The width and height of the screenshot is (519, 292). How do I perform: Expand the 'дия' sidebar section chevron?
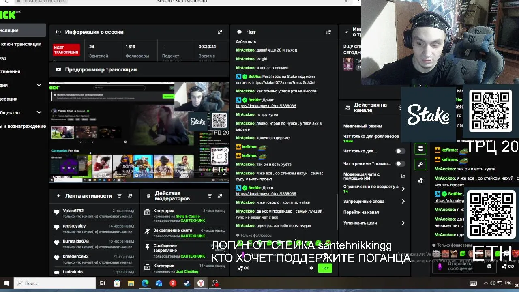(39, 85)
